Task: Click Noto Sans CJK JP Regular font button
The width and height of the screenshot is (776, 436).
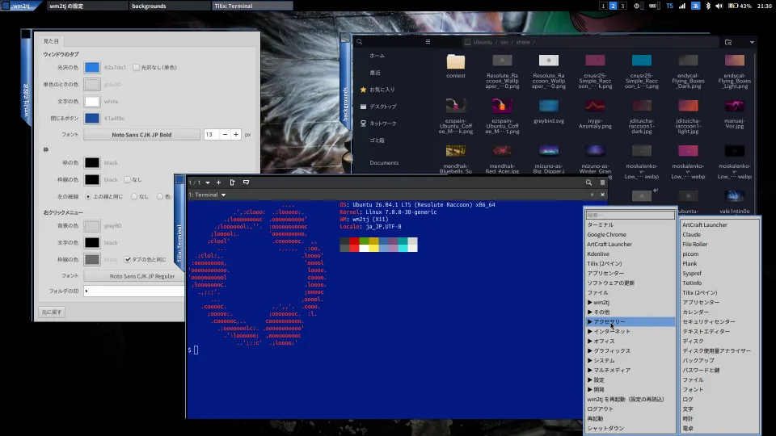Action: pos(133,276)
